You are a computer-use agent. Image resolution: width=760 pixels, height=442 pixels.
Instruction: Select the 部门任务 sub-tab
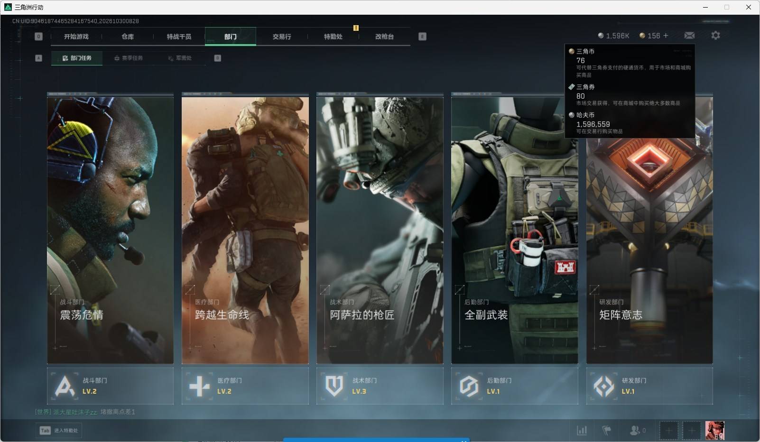[77, 58]
